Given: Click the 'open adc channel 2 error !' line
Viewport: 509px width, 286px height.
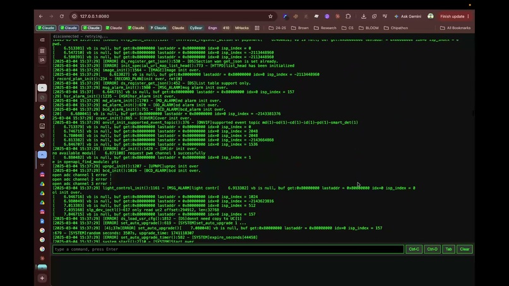Looking at the screenshot, I should (82, 179).
